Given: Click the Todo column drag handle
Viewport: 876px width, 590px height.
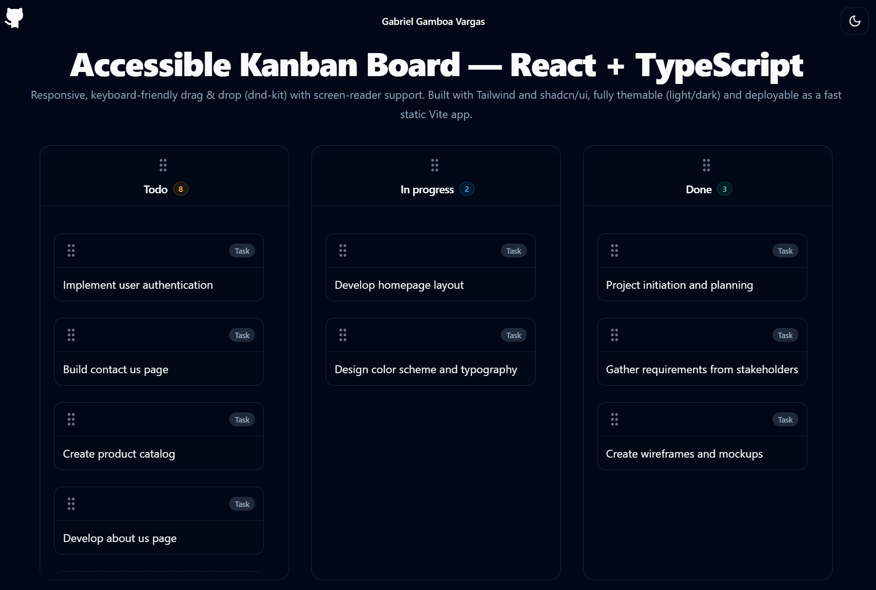Looking at the screenshot, I should 163,165.
